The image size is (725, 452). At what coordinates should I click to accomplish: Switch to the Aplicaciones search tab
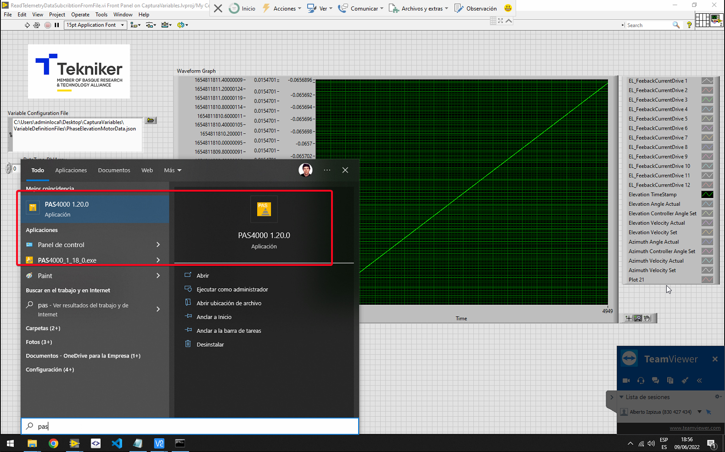(71, 170)
